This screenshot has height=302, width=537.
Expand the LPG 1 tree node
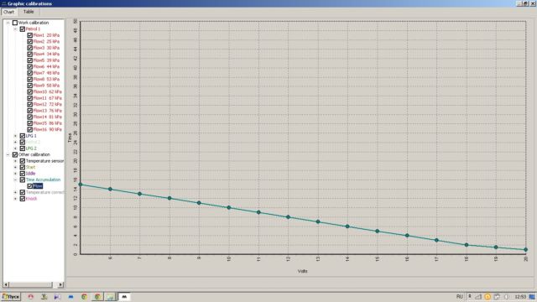coord(15,136)
